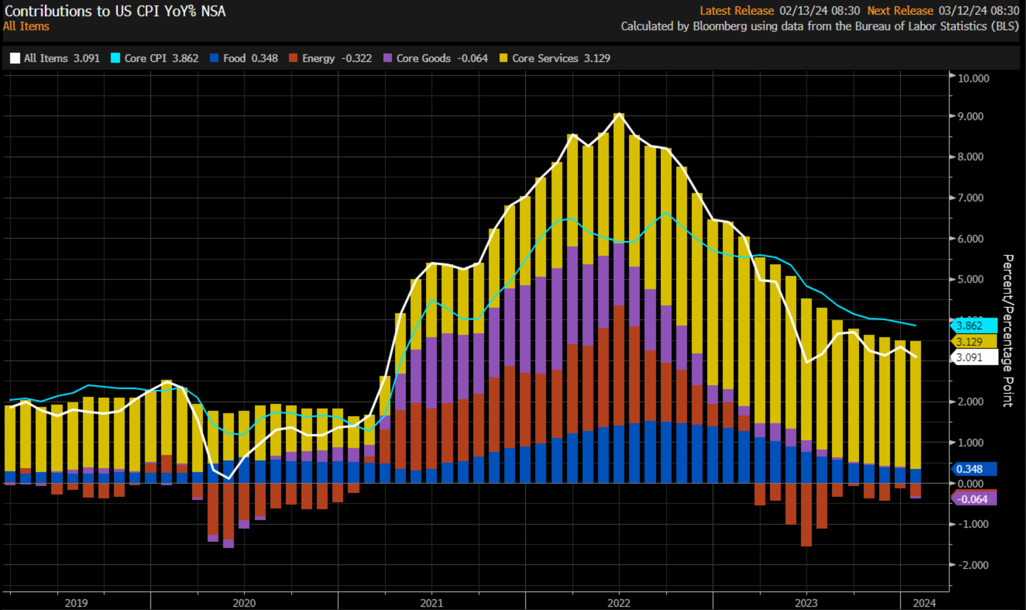
Task: Click the 10.000 label on the y-axis
Action: tap(973, 79)
